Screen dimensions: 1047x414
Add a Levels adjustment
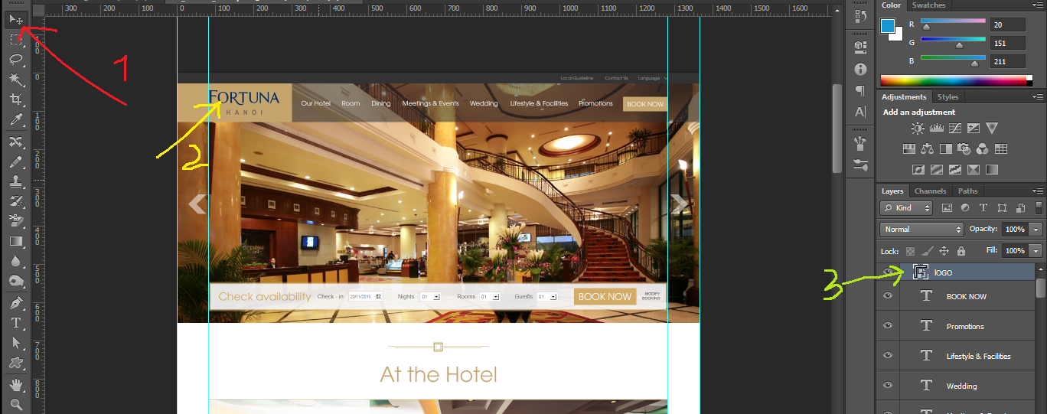936,129
